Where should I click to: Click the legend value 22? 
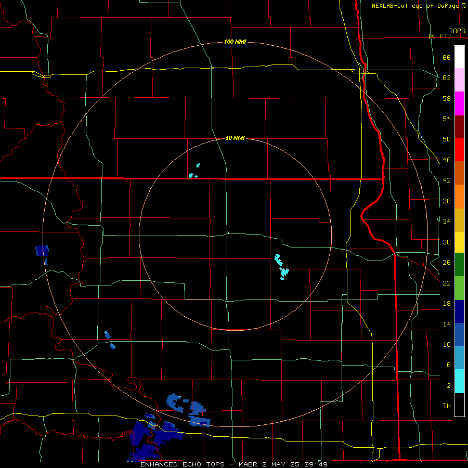pos(447,283)
